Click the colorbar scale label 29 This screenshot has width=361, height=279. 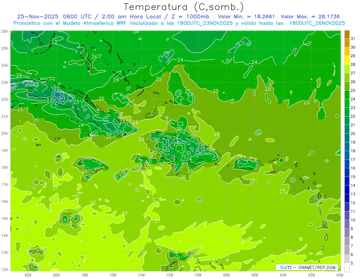[x=353, y=56]
